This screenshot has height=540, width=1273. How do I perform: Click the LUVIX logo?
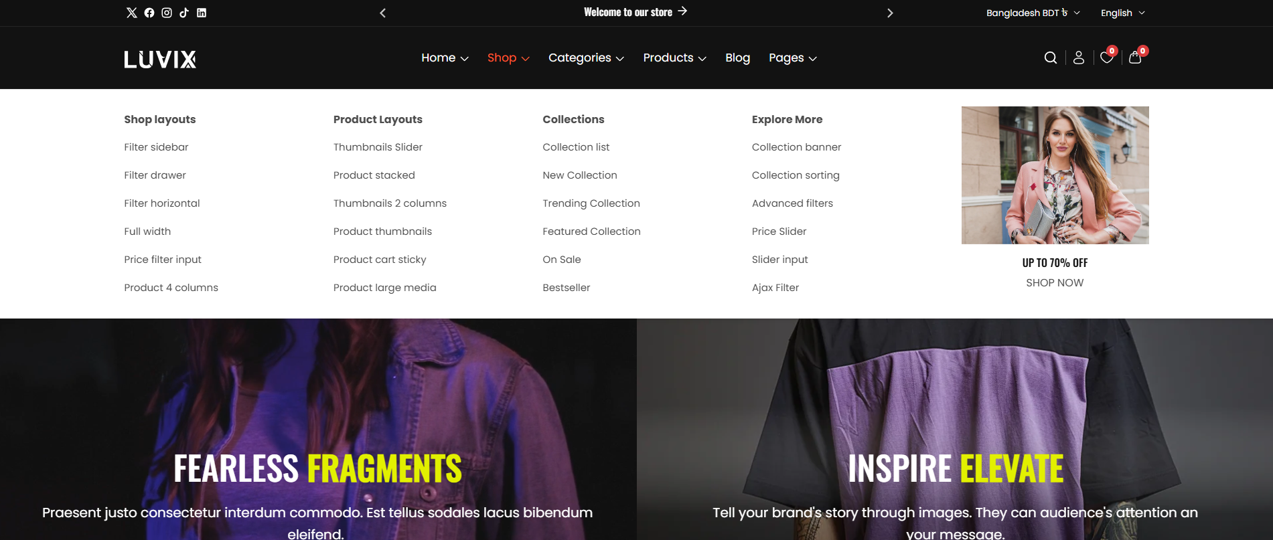(x=160, y=59)
